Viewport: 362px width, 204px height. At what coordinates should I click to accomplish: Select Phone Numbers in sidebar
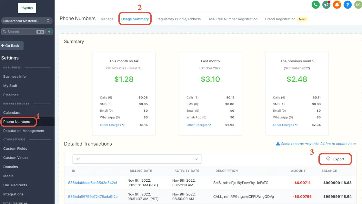pos(17,122)
